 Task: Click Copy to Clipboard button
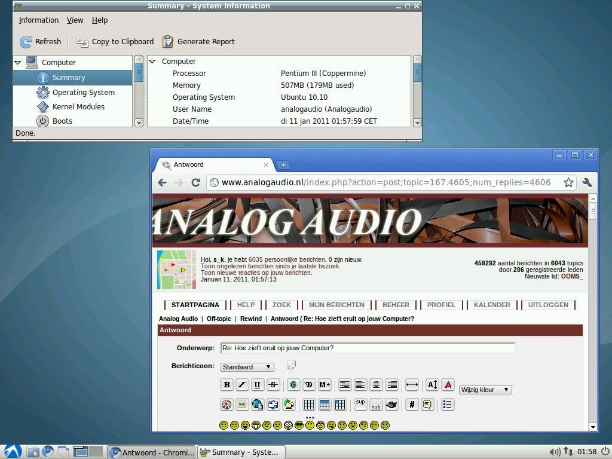(115, 42)
